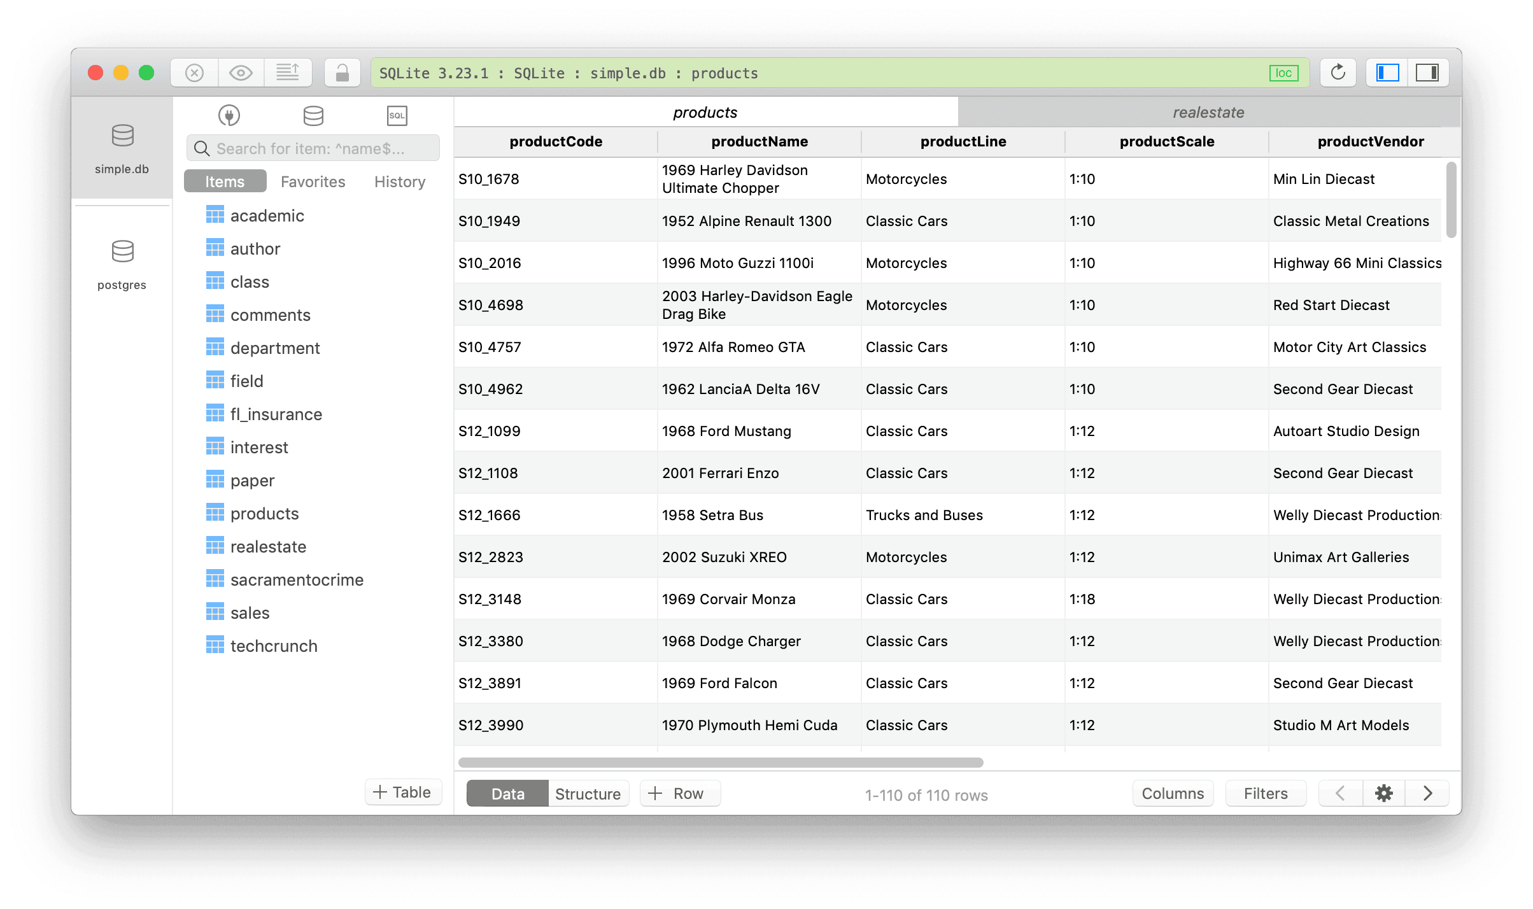Click the vertical scrollbar in the table
The image size is (1533, 909).
1451,200
